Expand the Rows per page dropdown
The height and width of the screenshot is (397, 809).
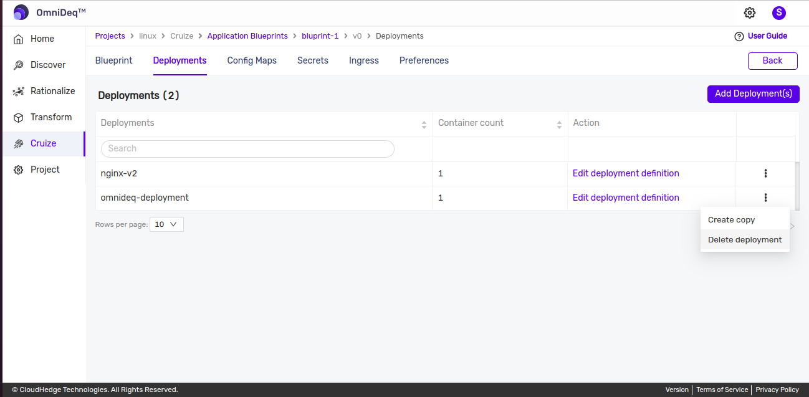pos(166,224)
